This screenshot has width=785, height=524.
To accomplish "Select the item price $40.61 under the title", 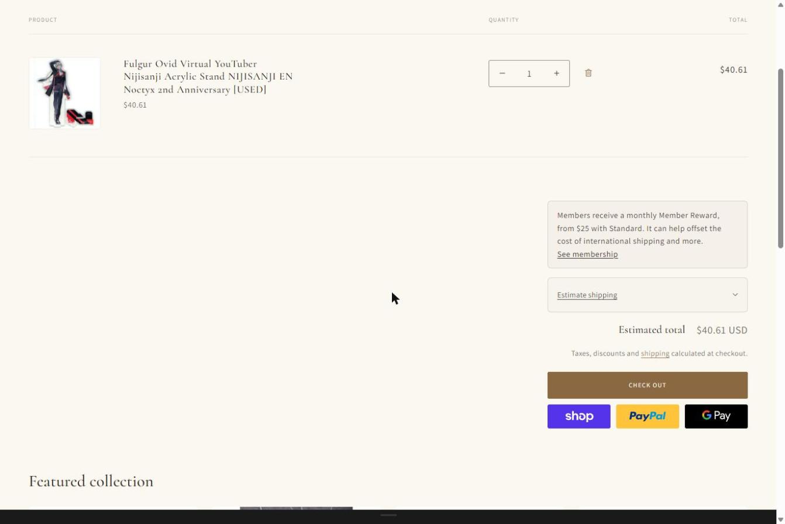I will tap(135, 105).
